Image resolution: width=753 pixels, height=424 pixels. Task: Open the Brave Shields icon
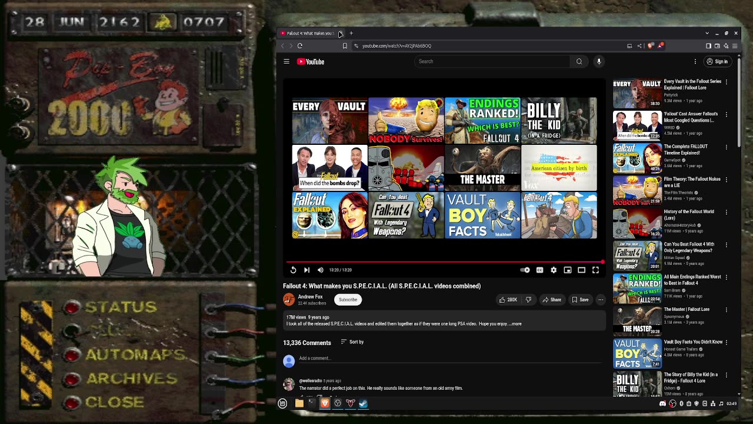click(x=650, y=46)
